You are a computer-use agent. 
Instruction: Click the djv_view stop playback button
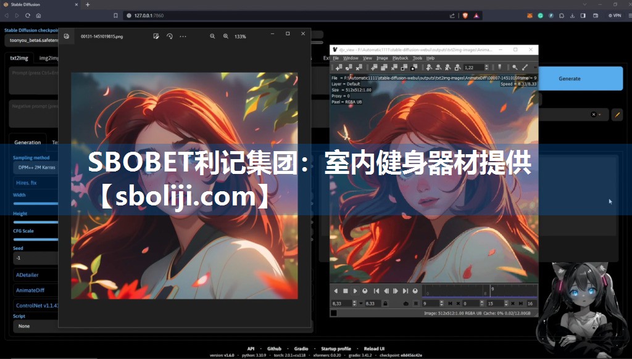click(346, 291)
